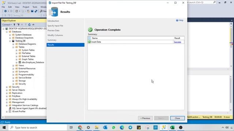This screenshot has width=234, height=131.
Task: Open File Explorer from the taskbar
Action: 97,128
